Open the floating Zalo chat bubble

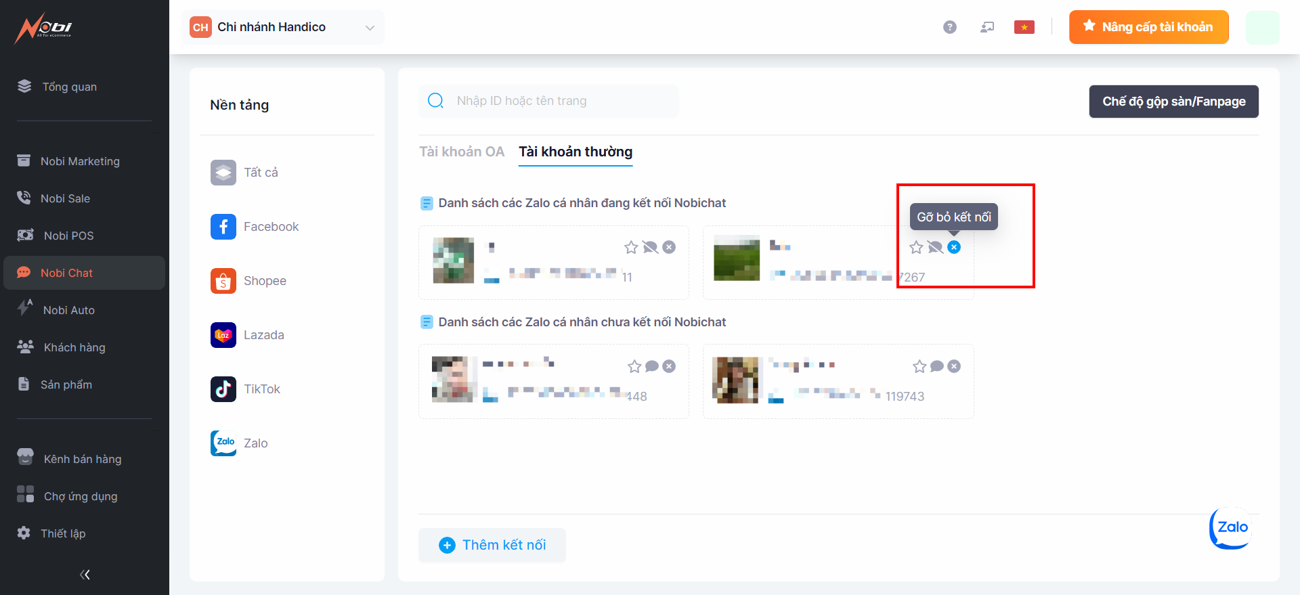[1231, 528]
